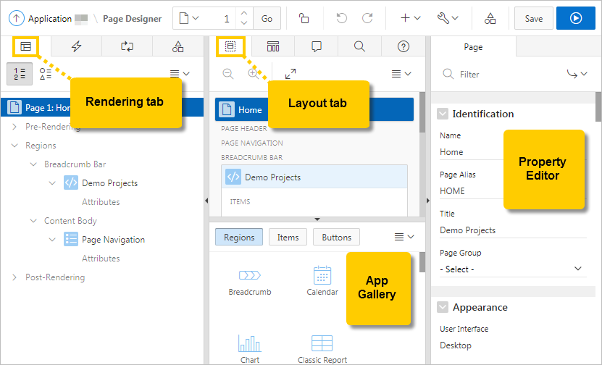Increase the page number with the up stepper
The height and width of the screenshot is (365, 602).
(244, 14)
